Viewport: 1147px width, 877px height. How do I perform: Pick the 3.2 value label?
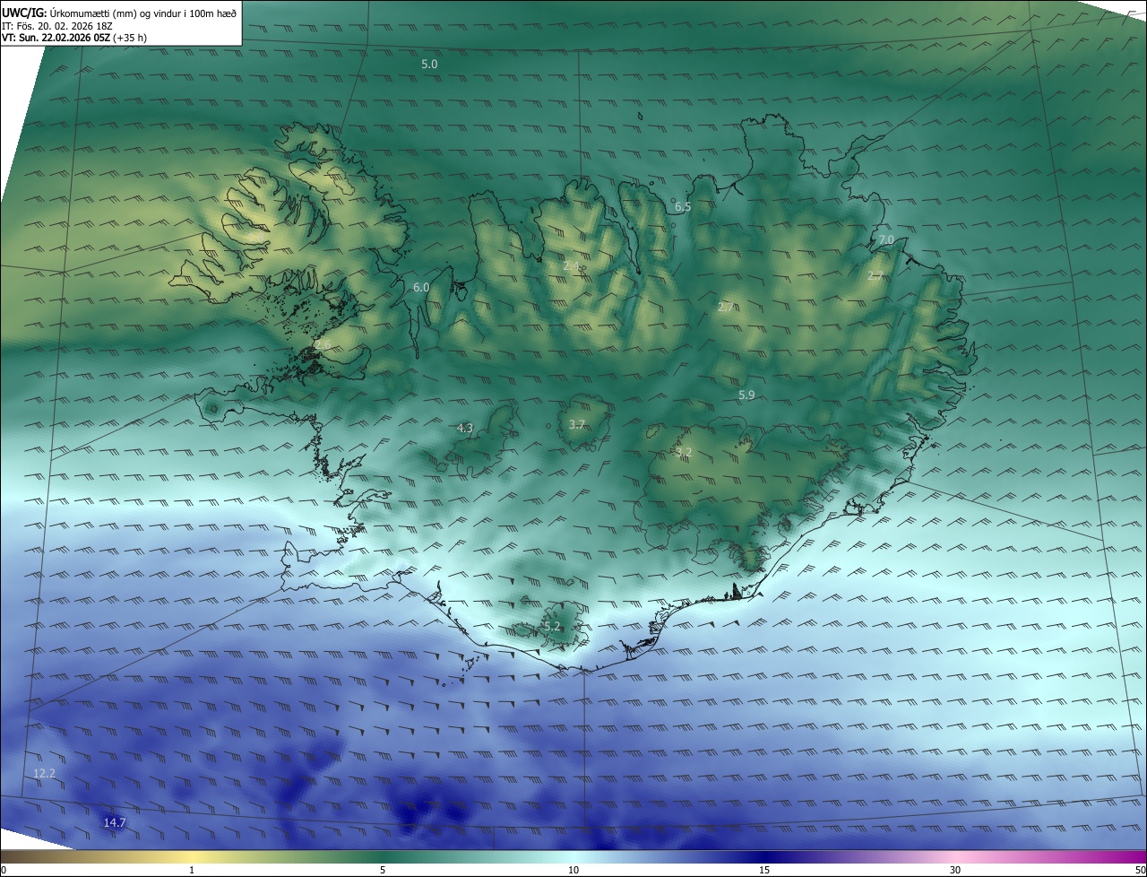684,452
